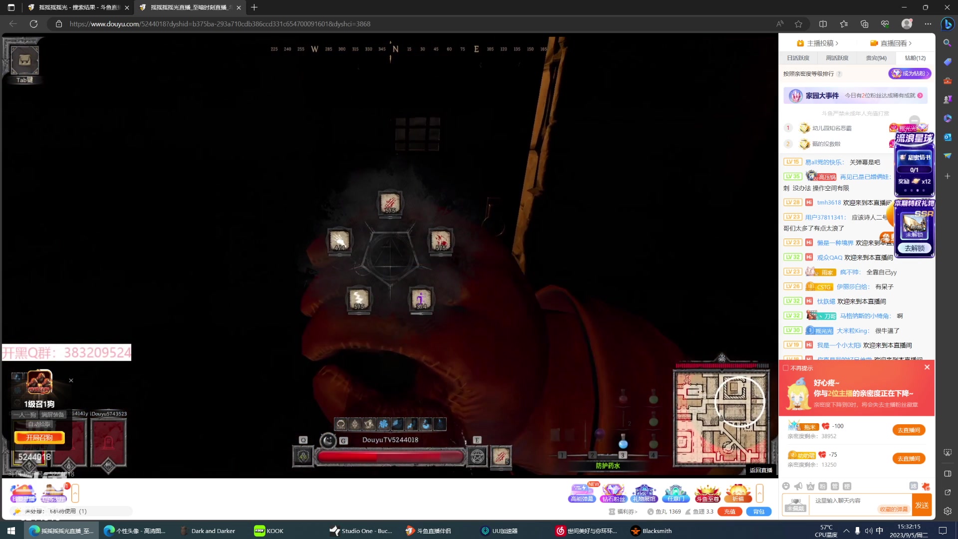Expand left activity icons arrow
958x539 pixels.
click(x=75, y=493)
